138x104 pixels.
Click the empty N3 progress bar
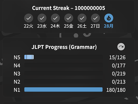click(63, 73)
